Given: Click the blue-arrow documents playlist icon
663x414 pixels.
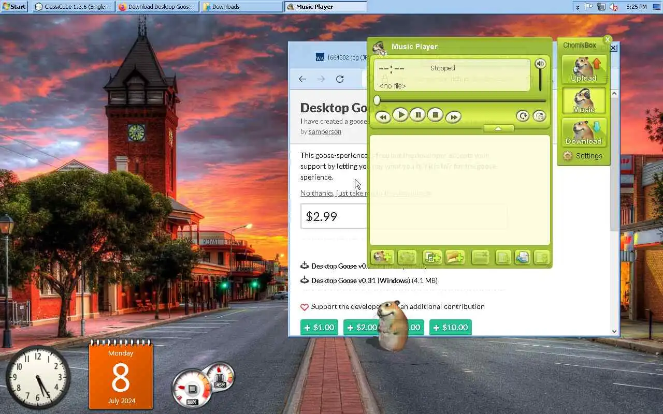Looking at the screenshot, I should (522, 257).
